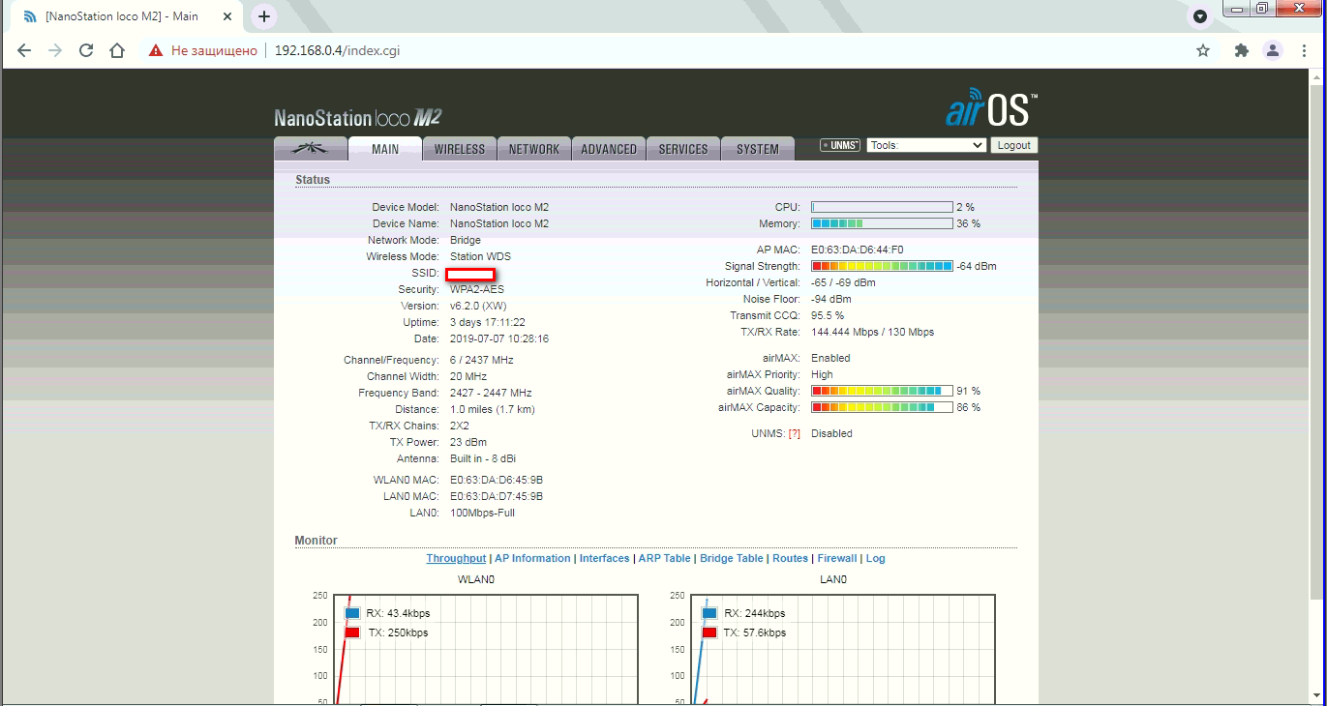1327x706 pixels.
Task: Click the Signal Strength bar
Action: pos(882,266)
